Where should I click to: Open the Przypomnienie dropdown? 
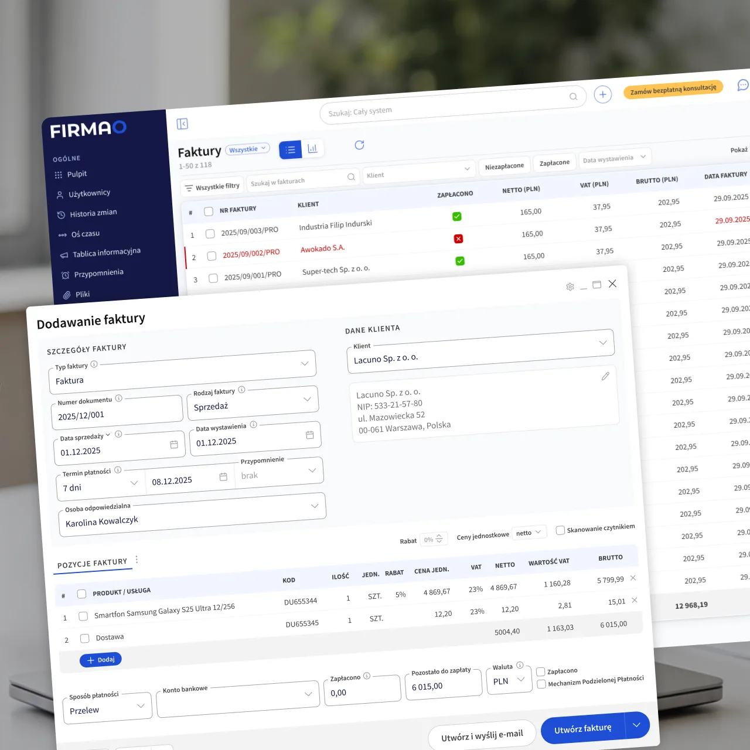point(279,472)
